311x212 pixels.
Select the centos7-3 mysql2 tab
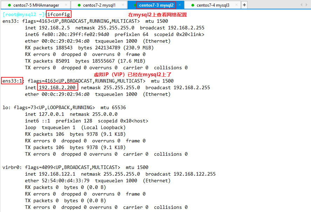(156, 5)
